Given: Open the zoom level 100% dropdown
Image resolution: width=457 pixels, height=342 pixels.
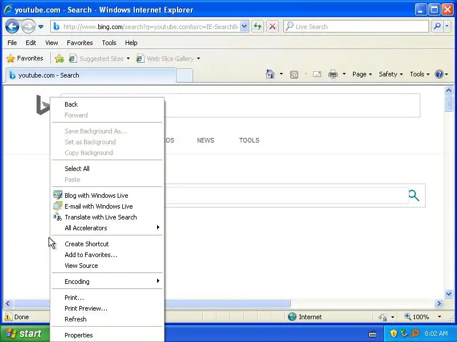Looking at the screenshot, I should coord(439,317).
